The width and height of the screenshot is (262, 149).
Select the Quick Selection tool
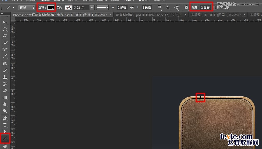[5, 43]
